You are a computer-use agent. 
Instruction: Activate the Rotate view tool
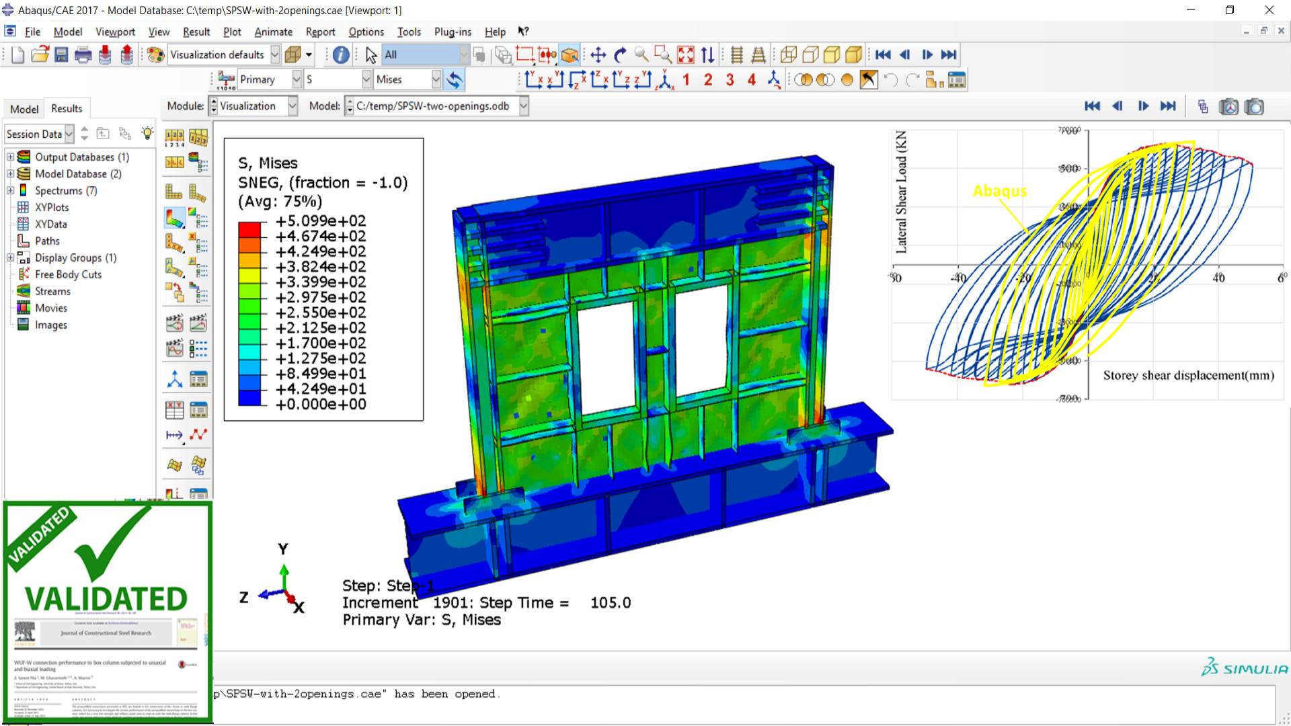(x=620, y=55)
